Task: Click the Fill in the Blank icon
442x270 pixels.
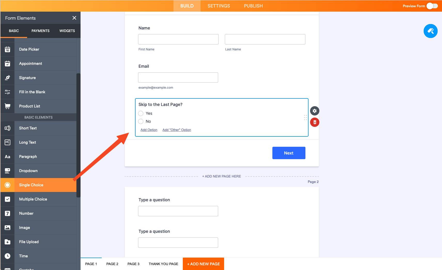Action: pyautogui.click(x=7, y=92)
